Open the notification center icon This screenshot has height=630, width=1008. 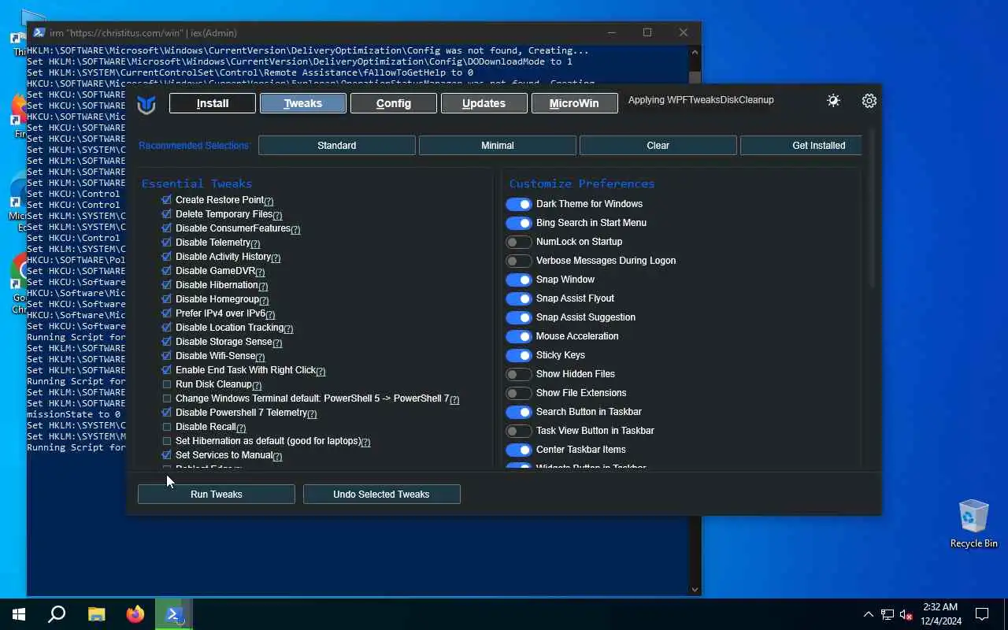tap(983, 614)
